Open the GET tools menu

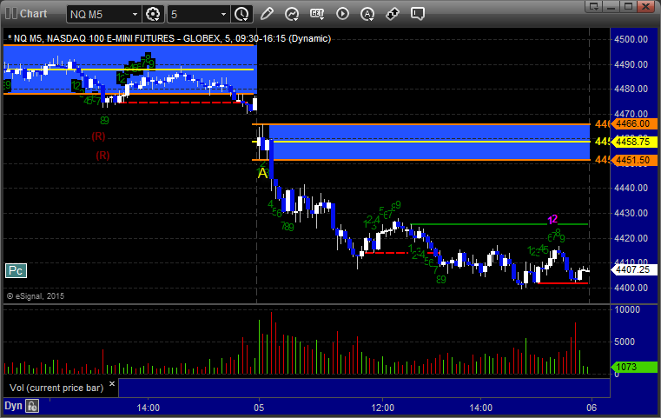(317, 14)
